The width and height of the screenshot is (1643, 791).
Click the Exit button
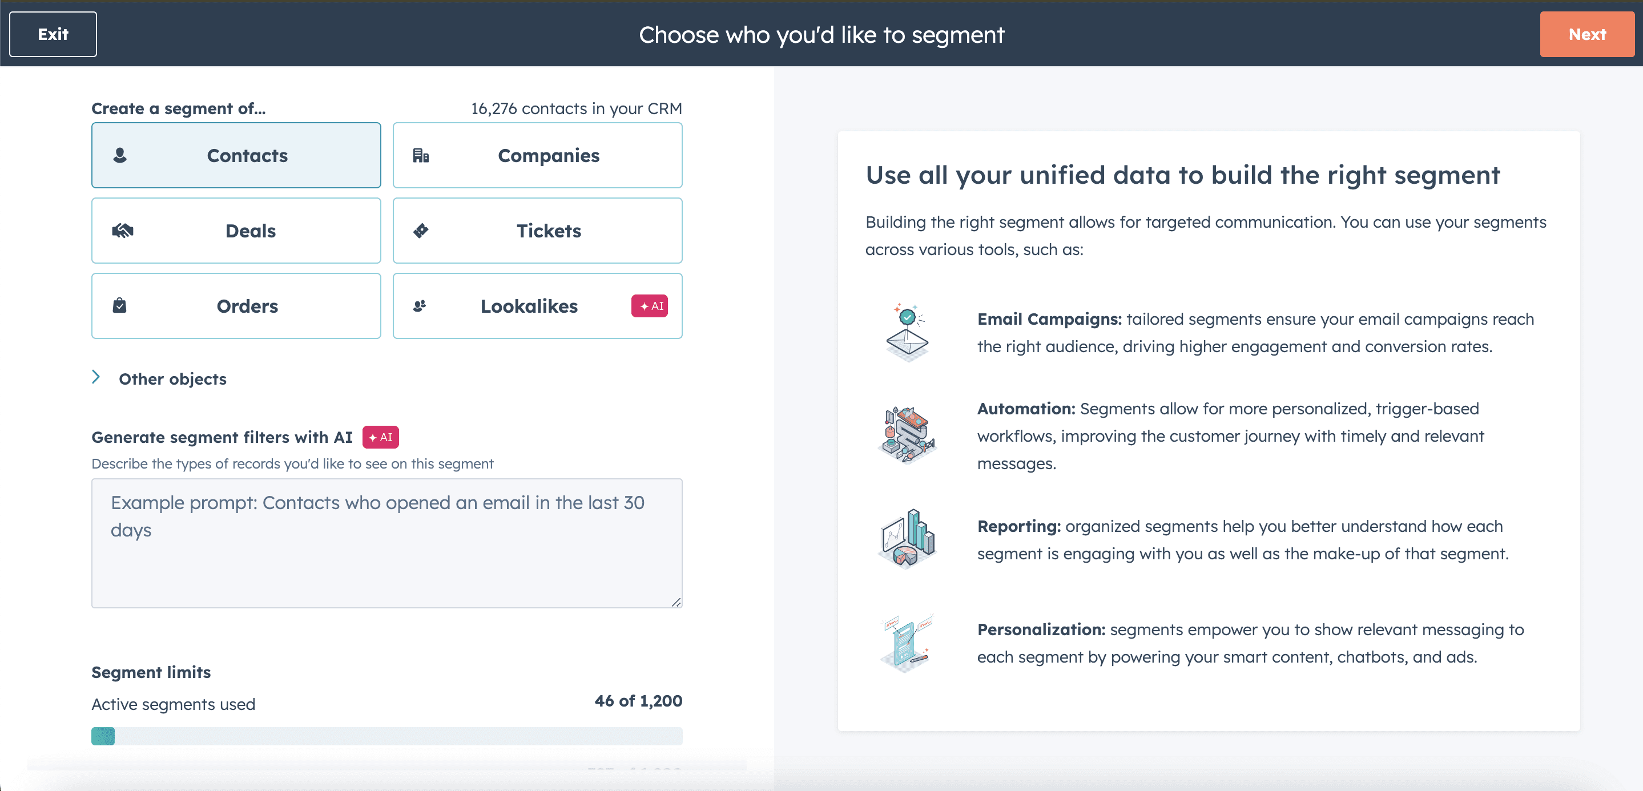(53, 34)
